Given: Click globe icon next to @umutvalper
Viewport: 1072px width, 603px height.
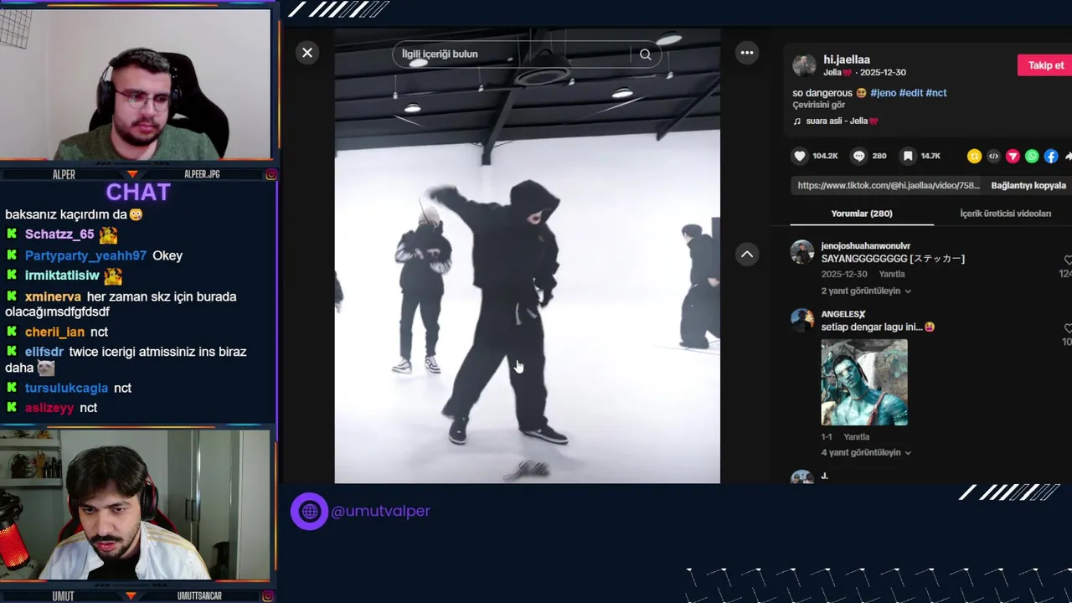Looking at the screenshot, I should pyautogui.click(x=309, y=511).
